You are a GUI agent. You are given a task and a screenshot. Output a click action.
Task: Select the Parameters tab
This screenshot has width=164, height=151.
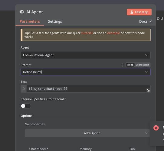pyautogui.click(x=30, y=21)
